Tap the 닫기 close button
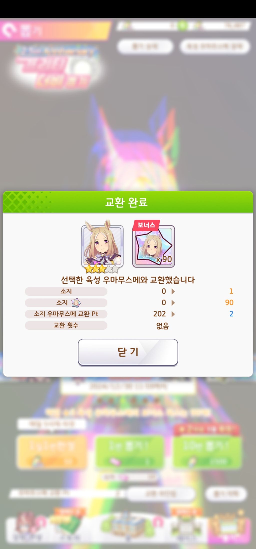Viewport: 256px width, 549px height. point(128,352)
